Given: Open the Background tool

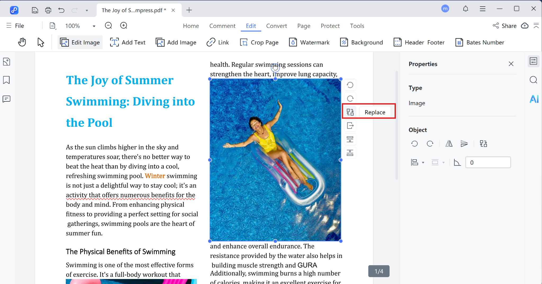Looking at the screenshot, I should (362, 42).
